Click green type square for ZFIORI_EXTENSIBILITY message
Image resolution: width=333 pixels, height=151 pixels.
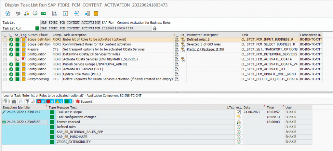52,142
